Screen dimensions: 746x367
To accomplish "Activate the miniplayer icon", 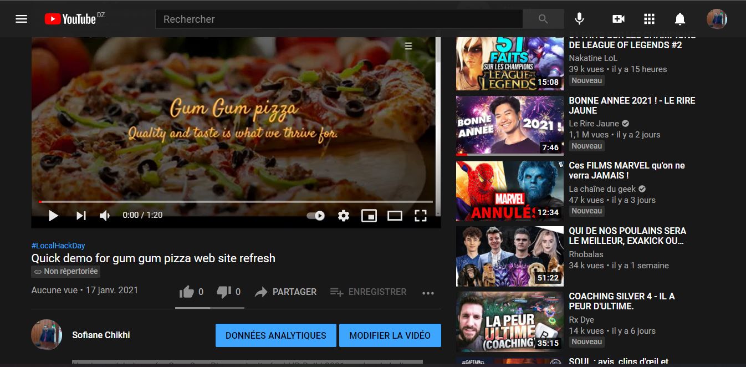I will [369, 216].
